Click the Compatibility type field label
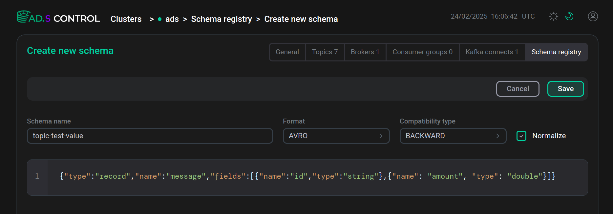The height and width of the screenshot is (214, 613). [x=427, y=121]
